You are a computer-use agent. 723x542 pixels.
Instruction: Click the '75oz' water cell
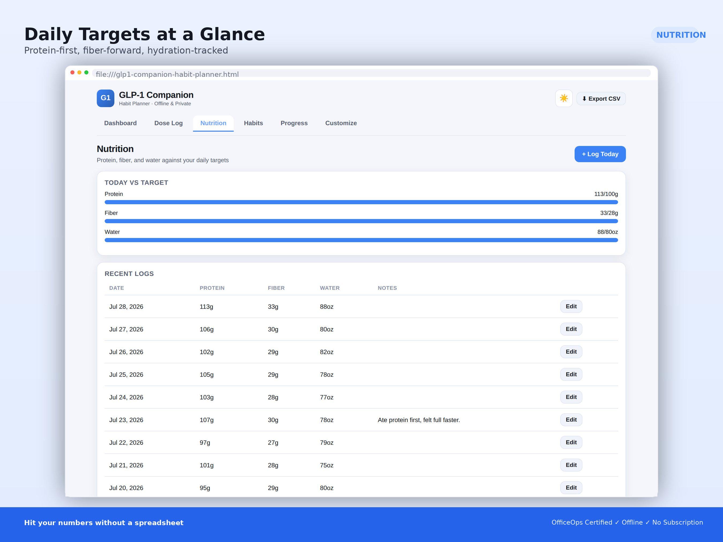click(x=326, y=465)
